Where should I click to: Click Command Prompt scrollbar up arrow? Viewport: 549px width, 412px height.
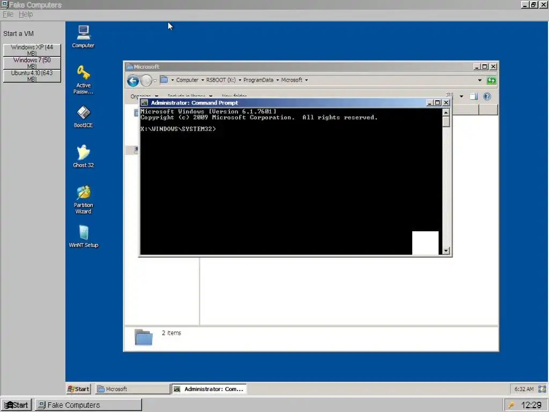click(x=446, y=113)
